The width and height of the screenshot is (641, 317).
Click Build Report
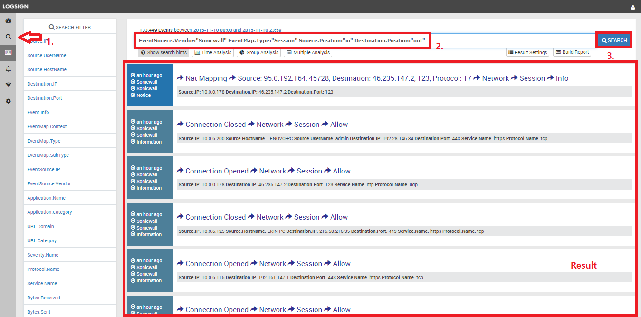(x=572, y=52)
